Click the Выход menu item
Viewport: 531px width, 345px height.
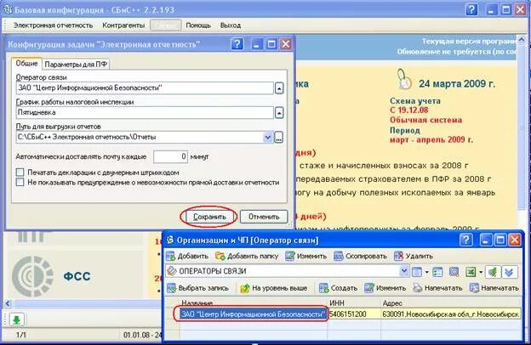[231, 25]
